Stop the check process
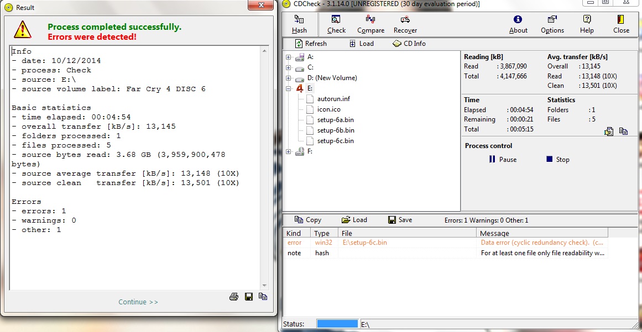The height and width of the screenshot is (332, 642). point(557,160)
